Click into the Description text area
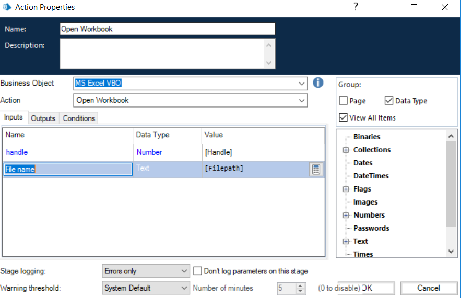 [162, 54]
